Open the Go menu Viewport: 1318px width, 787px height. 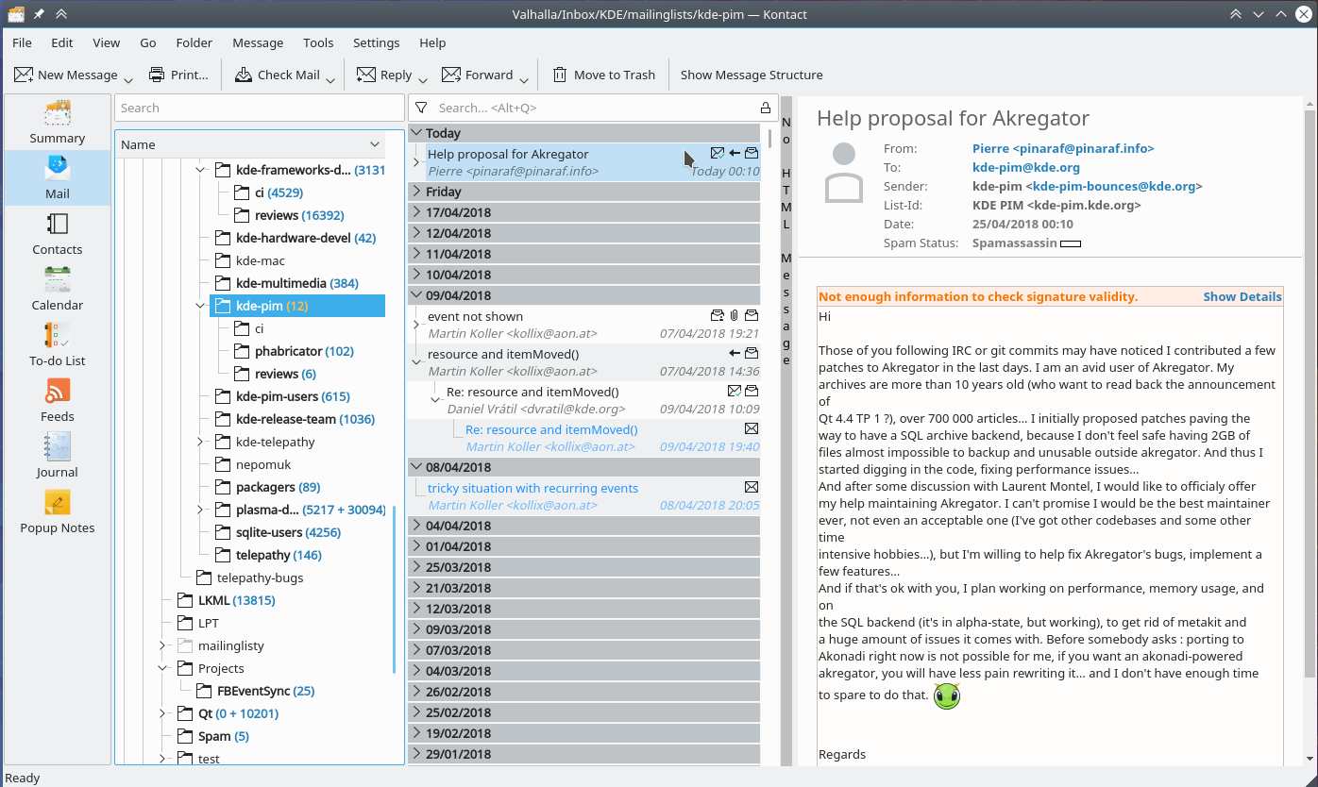(x=148, y=42)
